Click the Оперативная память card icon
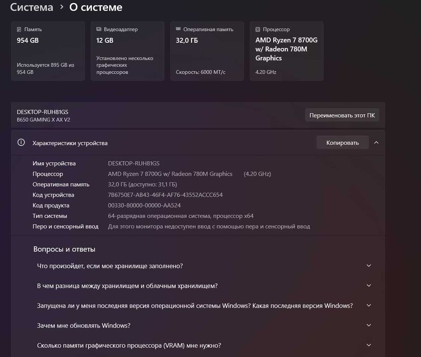Viewport: 421px width, 357px height. (179, 30)
